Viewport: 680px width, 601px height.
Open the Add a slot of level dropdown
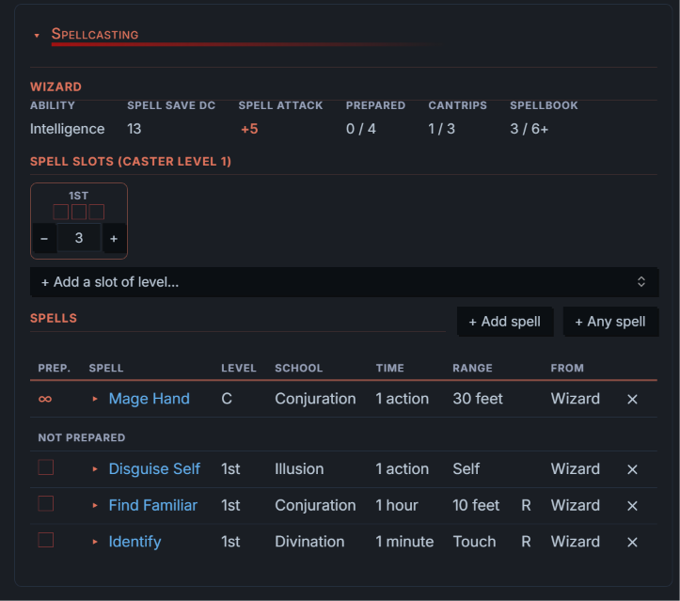(x=344, y=282)
